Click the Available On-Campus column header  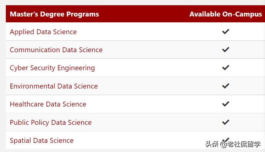pyautogui.click(x=226, y=14)
